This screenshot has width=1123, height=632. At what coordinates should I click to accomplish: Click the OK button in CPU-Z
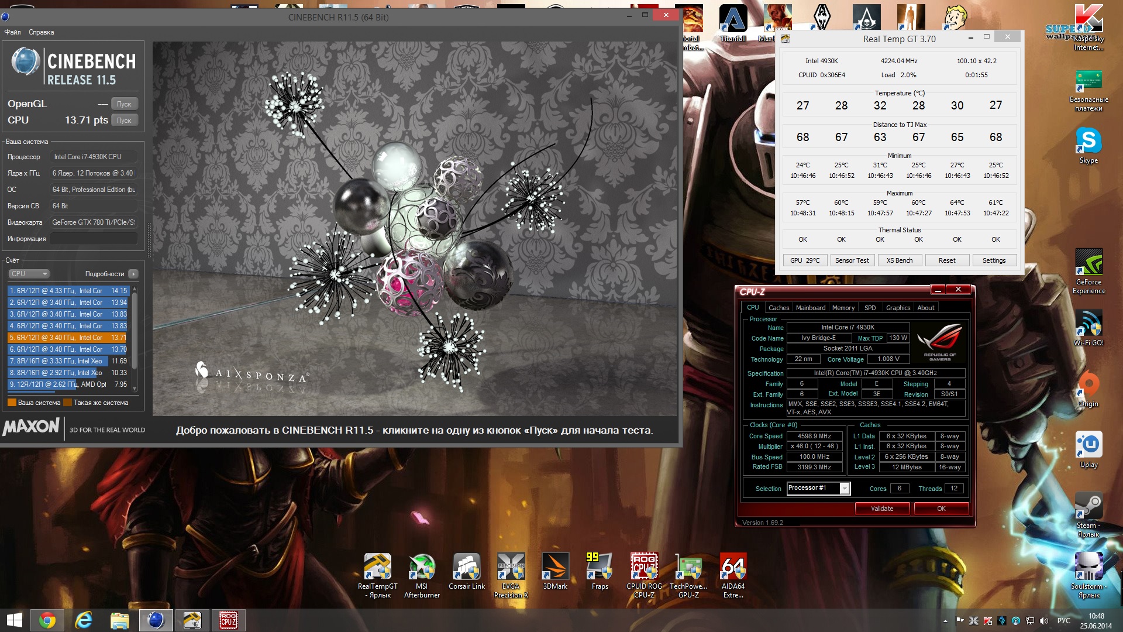click(x=941, y=509)
